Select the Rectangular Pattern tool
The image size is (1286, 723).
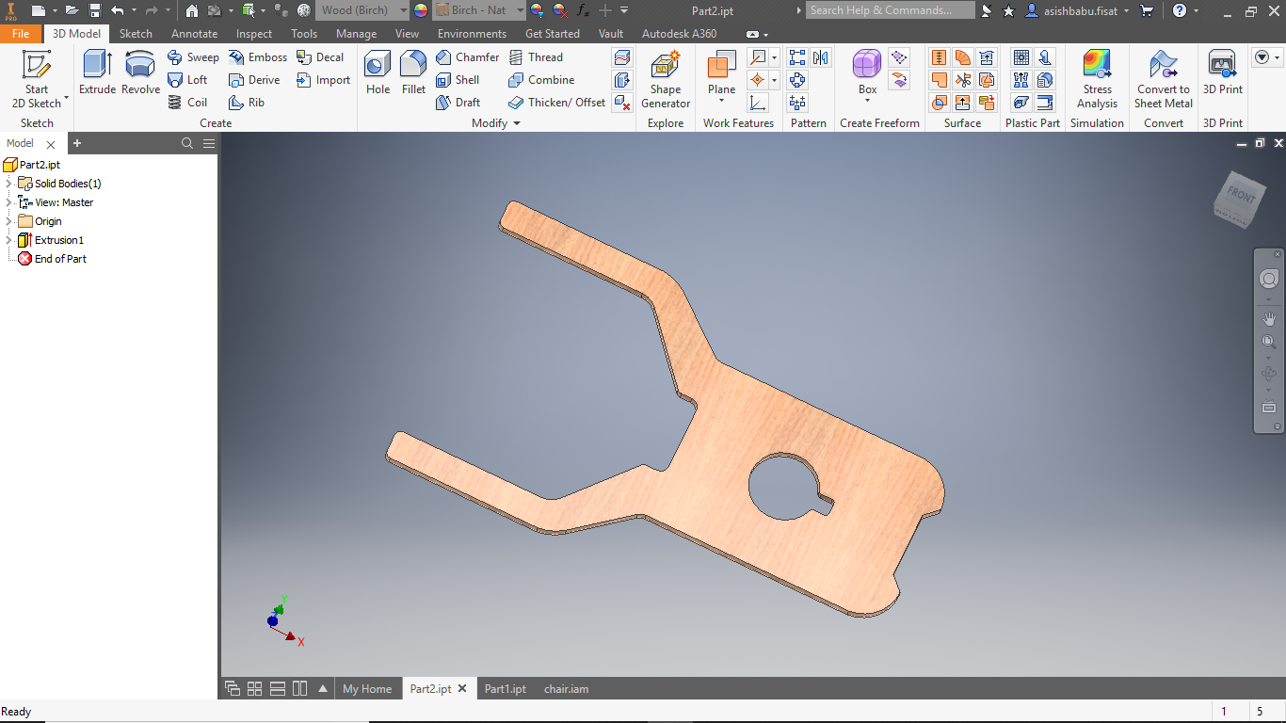coord(797,57)
